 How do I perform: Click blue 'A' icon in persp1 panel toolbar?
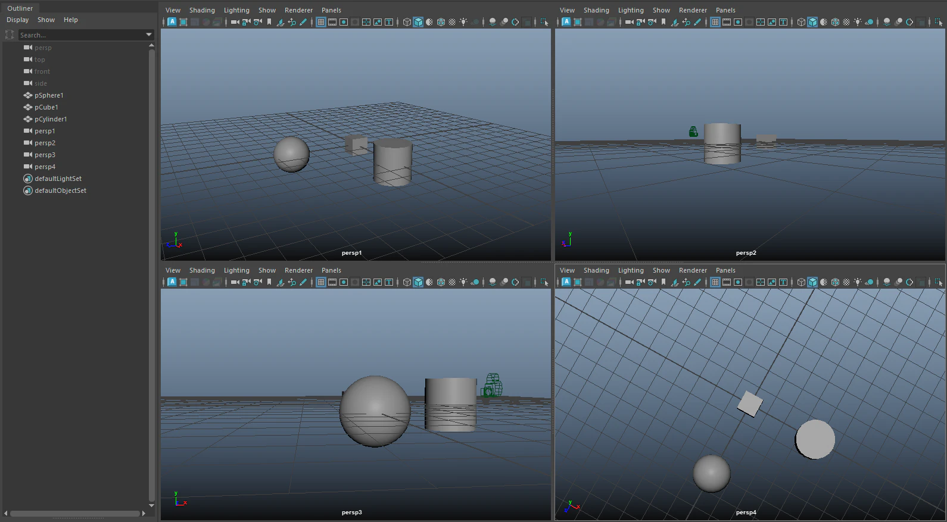172,22
